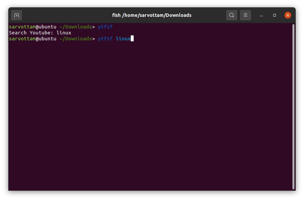Maximize the terminal window
Viewport: 304px width, 200px height.
point(275,15)
